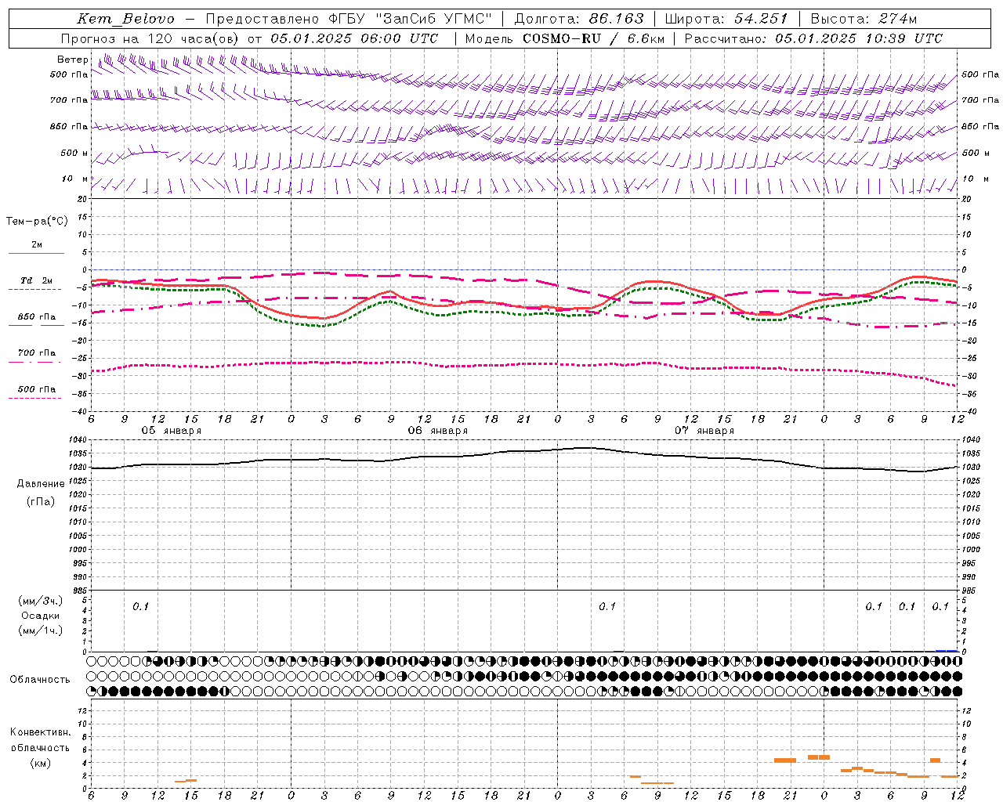Select the forecast start time 05.01.2025 06:00 UTC
Image resolution: width=1003 pixels, height=802 pixels.
click(x=354, y=38)
